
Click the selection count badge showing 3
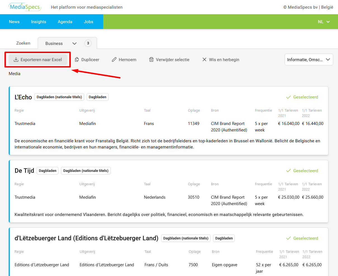88,43
